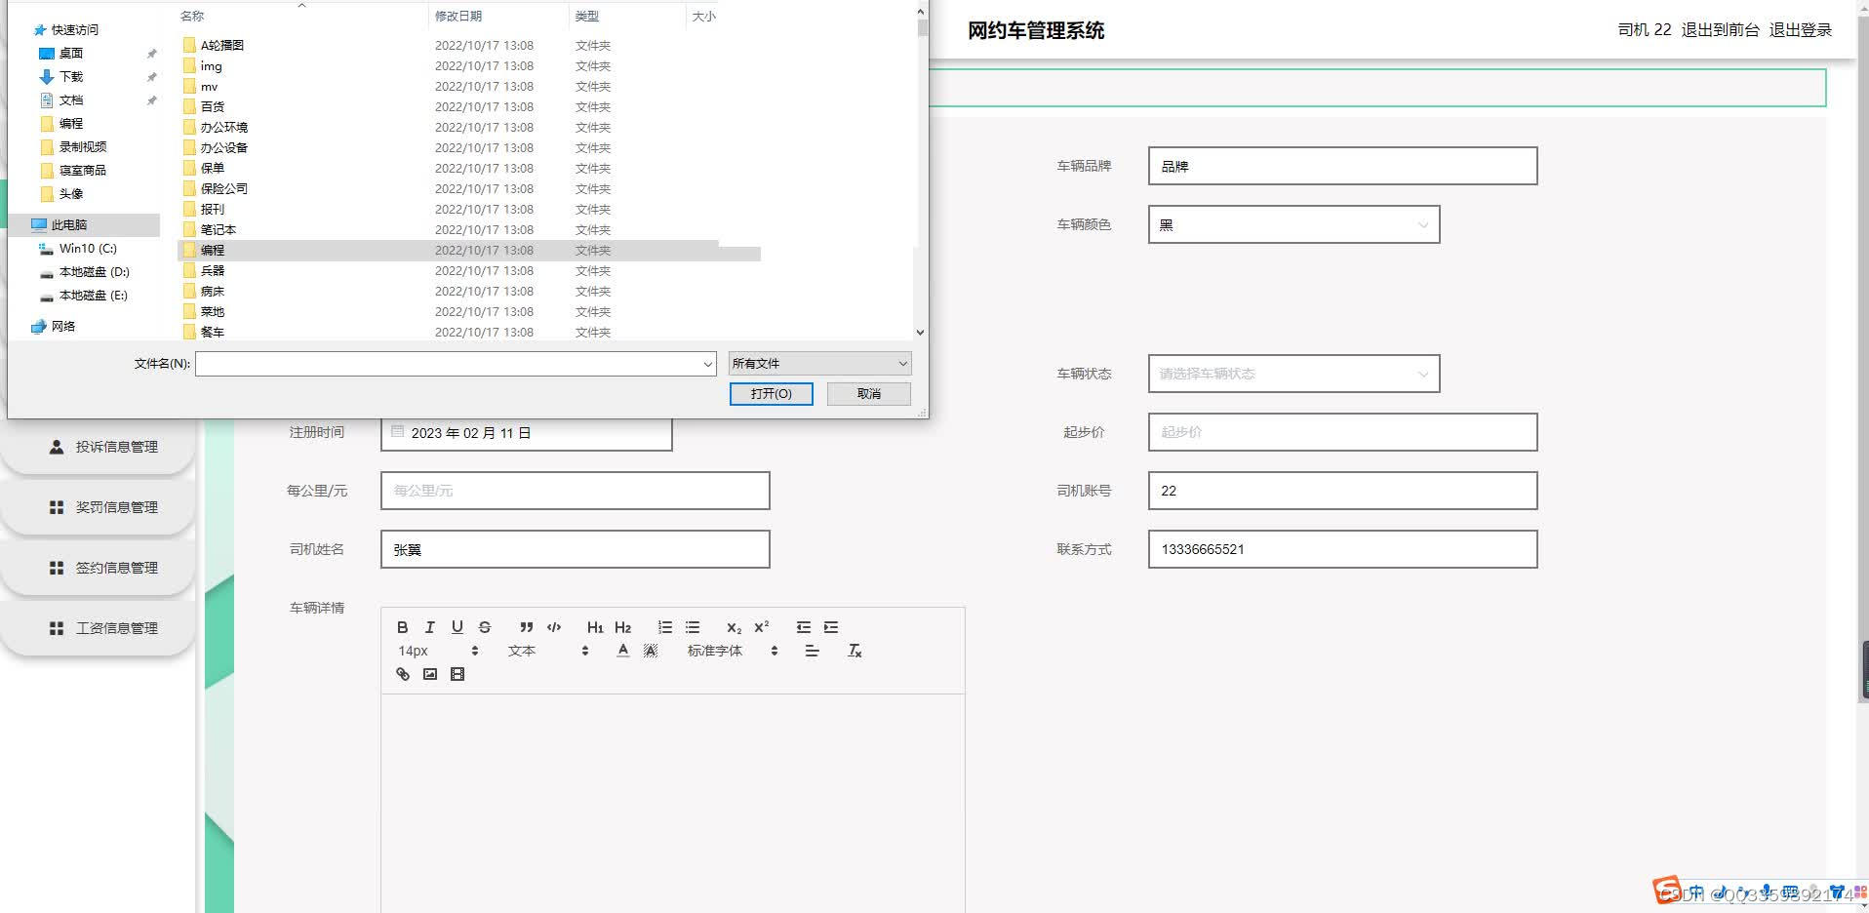Click file list scrollbar down arrow
Image resolution: width=1869 pixels, height=913 pixels.
(x=920, y=333)
